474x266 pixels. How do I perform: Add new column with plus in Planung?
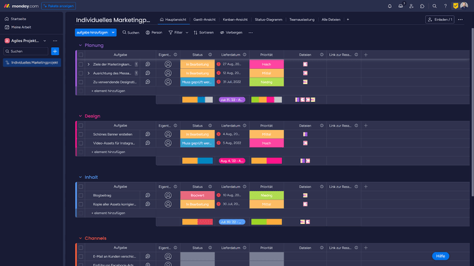pos(366,55)
